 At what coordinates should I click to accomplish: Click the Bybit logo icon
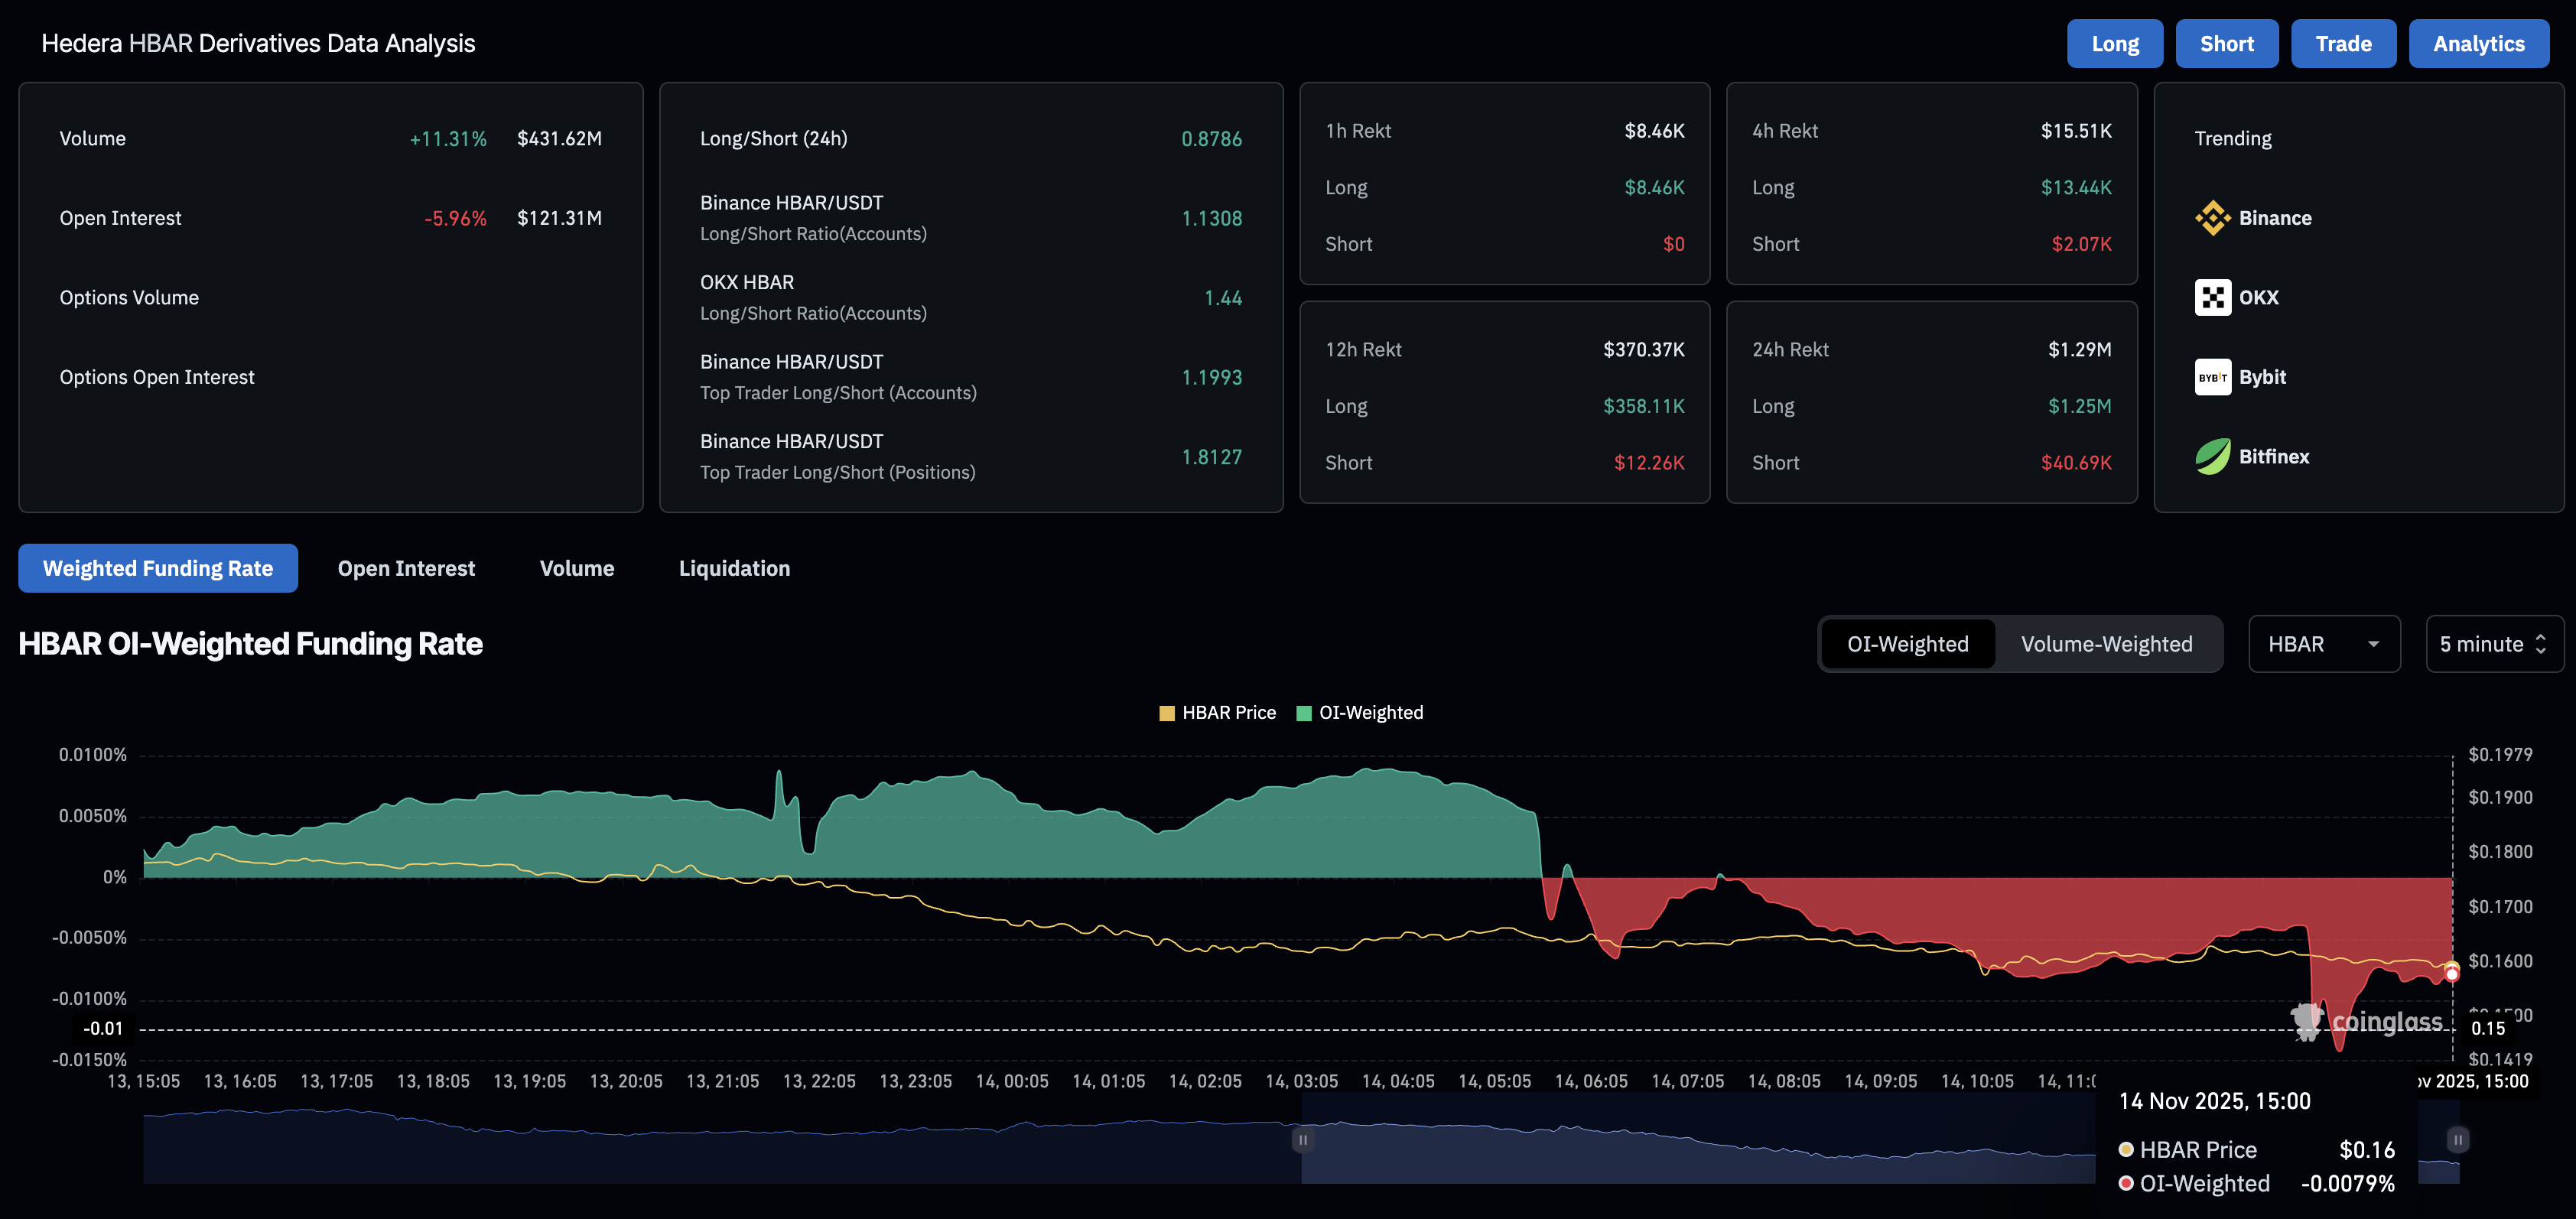point(2212,377)
